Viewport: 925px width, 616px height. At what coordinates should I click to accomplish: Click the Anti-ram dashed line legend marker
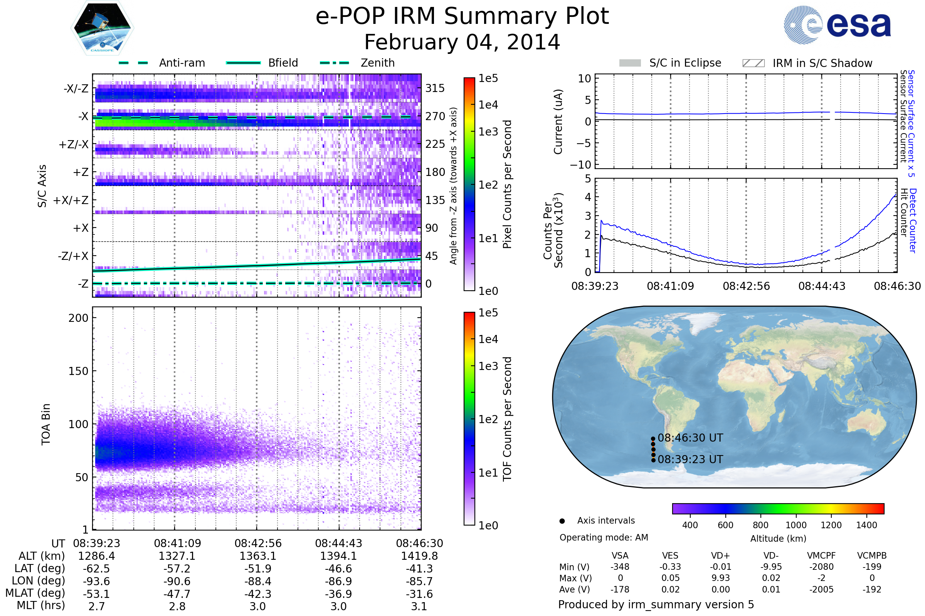click(133, 63)
